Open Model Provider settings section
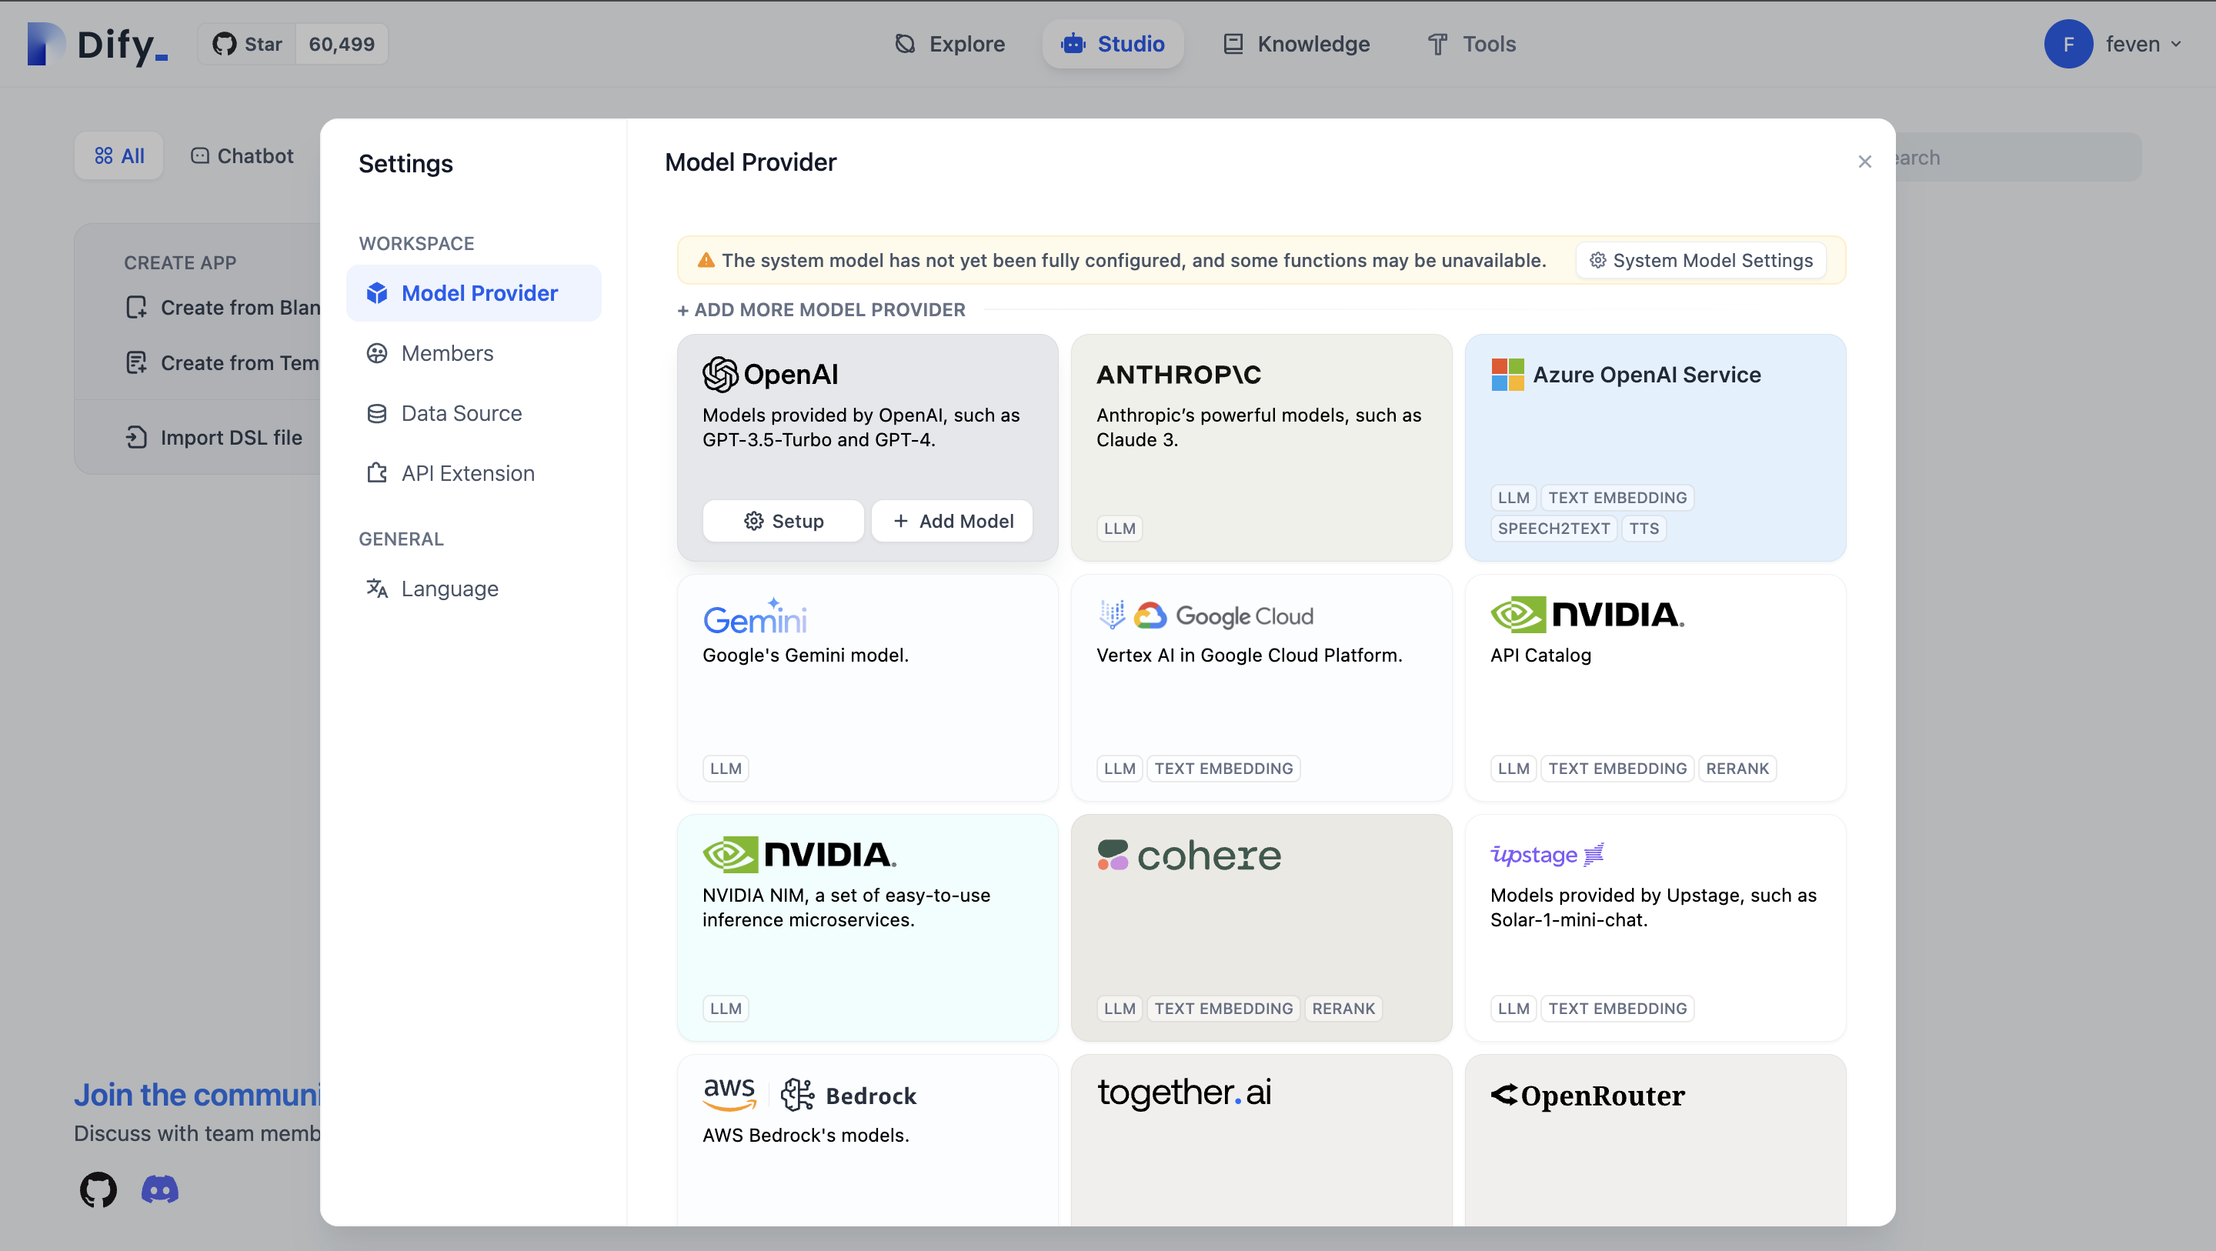This screenshot has height=1251, width=2216. [474, 293]
